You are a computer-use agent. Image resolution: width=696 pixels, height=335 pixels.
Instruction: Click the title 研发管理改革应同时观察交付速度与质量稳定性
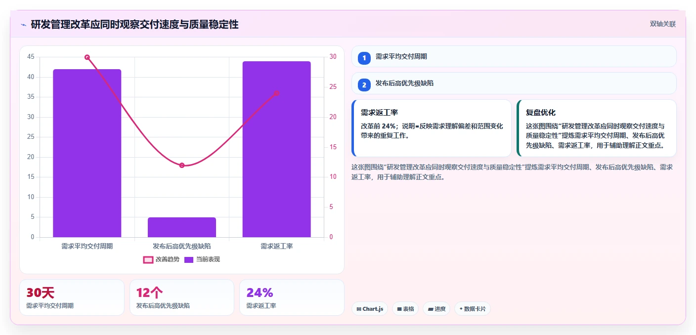coord(134,24)
